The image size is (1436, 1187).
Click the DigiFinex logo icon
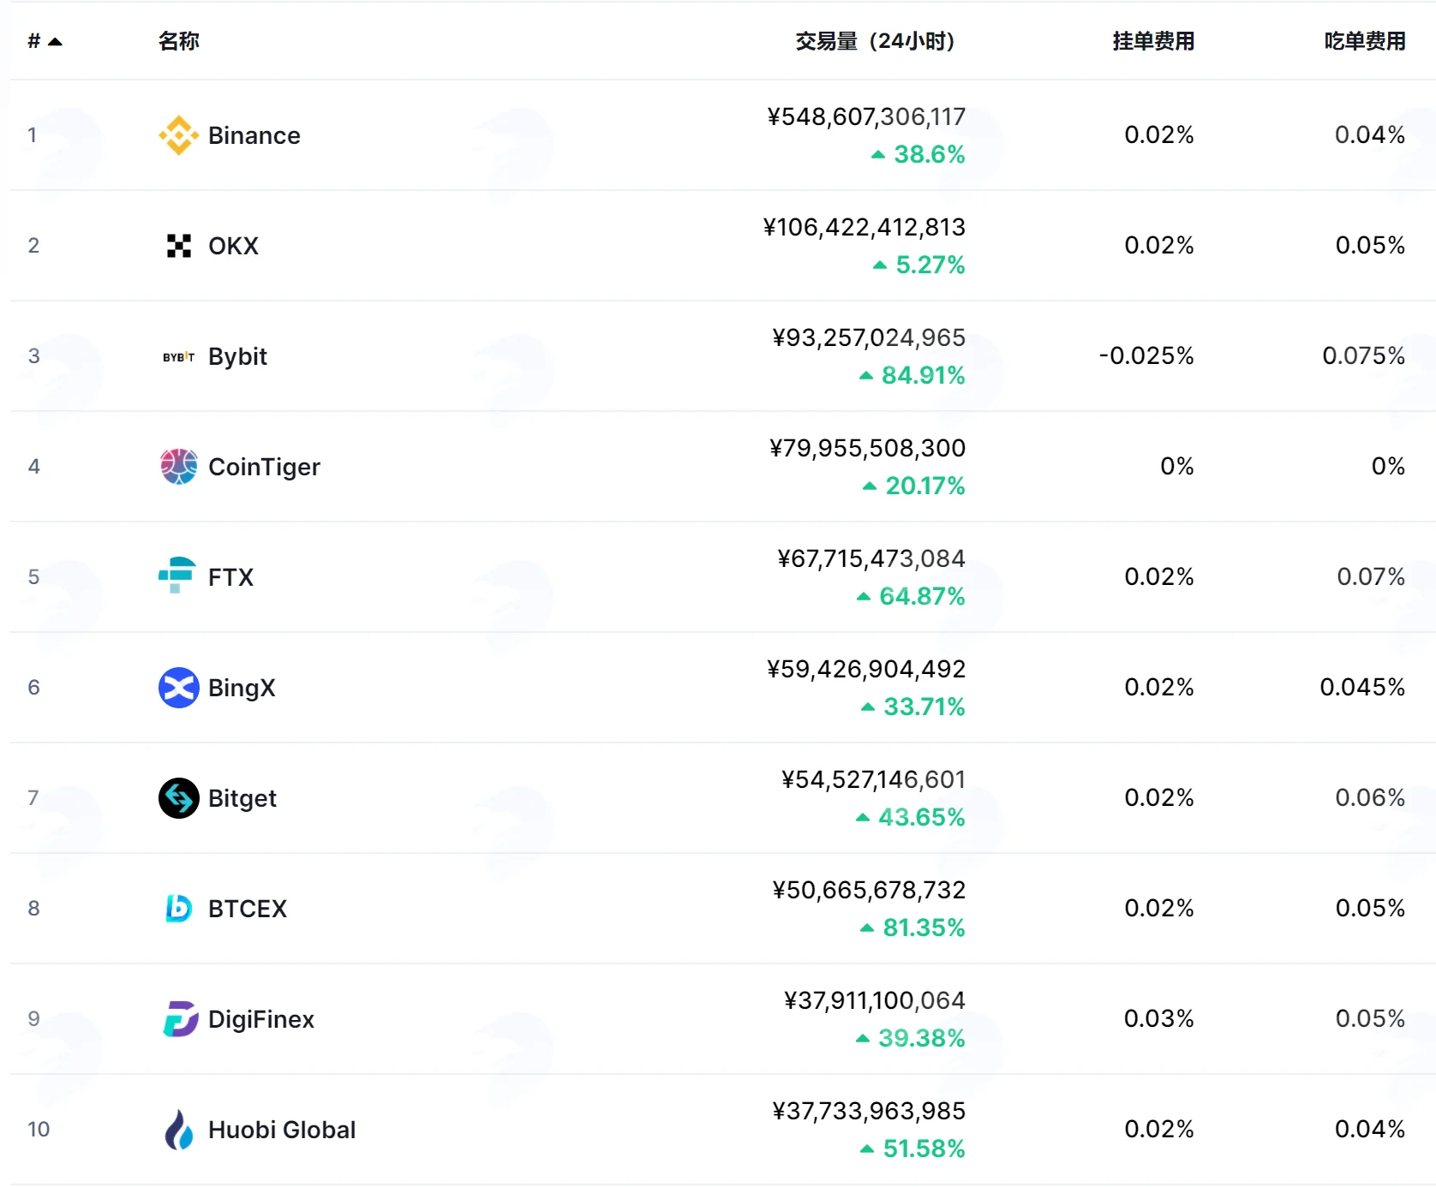coord(178,1019)
